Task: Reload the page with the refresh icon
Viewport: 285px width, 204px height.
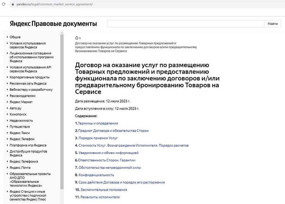Action: click(3, 4)
